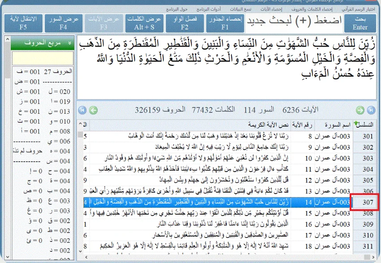This screenshot has height=263, width=381.
Task: Switch to عرض الآيات F3 view
Action: (x=104, y=23)
